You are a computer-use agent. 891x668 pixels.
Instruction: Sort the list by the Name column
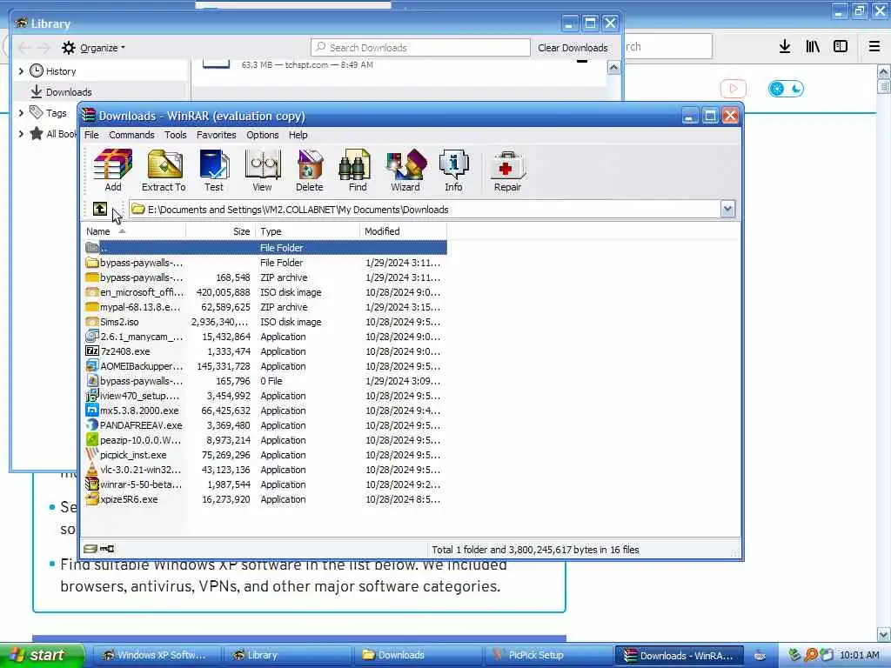pos(134,231)
